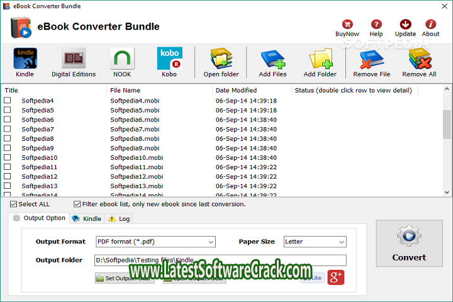Click the list scrollbar up arrow
The height and width of the screenshot is (302, 453).
coord(447,89)
